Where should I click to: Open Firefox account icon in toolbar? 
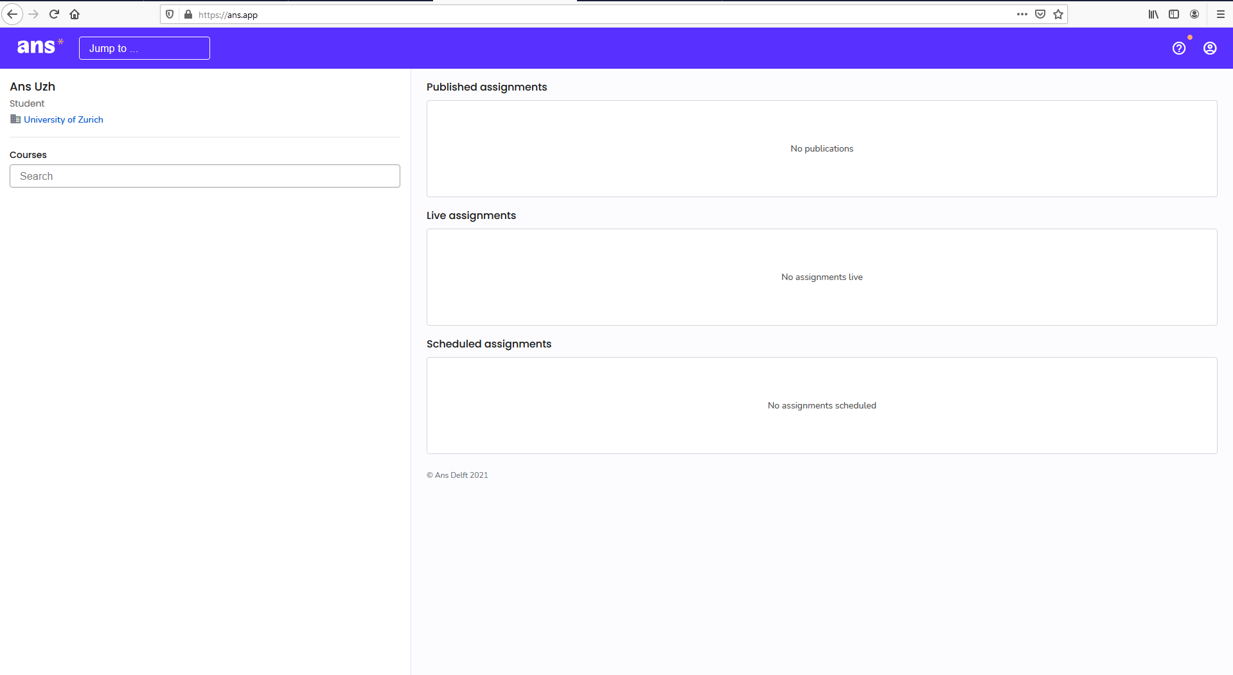1194,14
